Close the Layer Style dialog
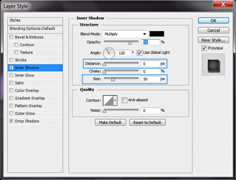Screen dimensions: 236x180 click(x=223, y=4)
